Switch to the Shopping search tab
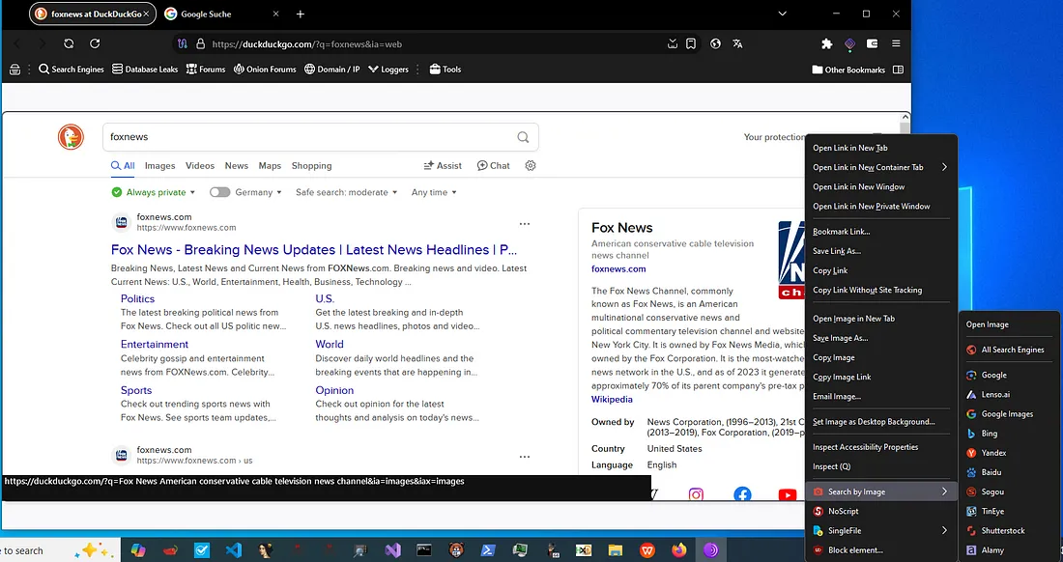Viewport: 1063px width, 562px height. pyautogui.click(x=312, y=165)
